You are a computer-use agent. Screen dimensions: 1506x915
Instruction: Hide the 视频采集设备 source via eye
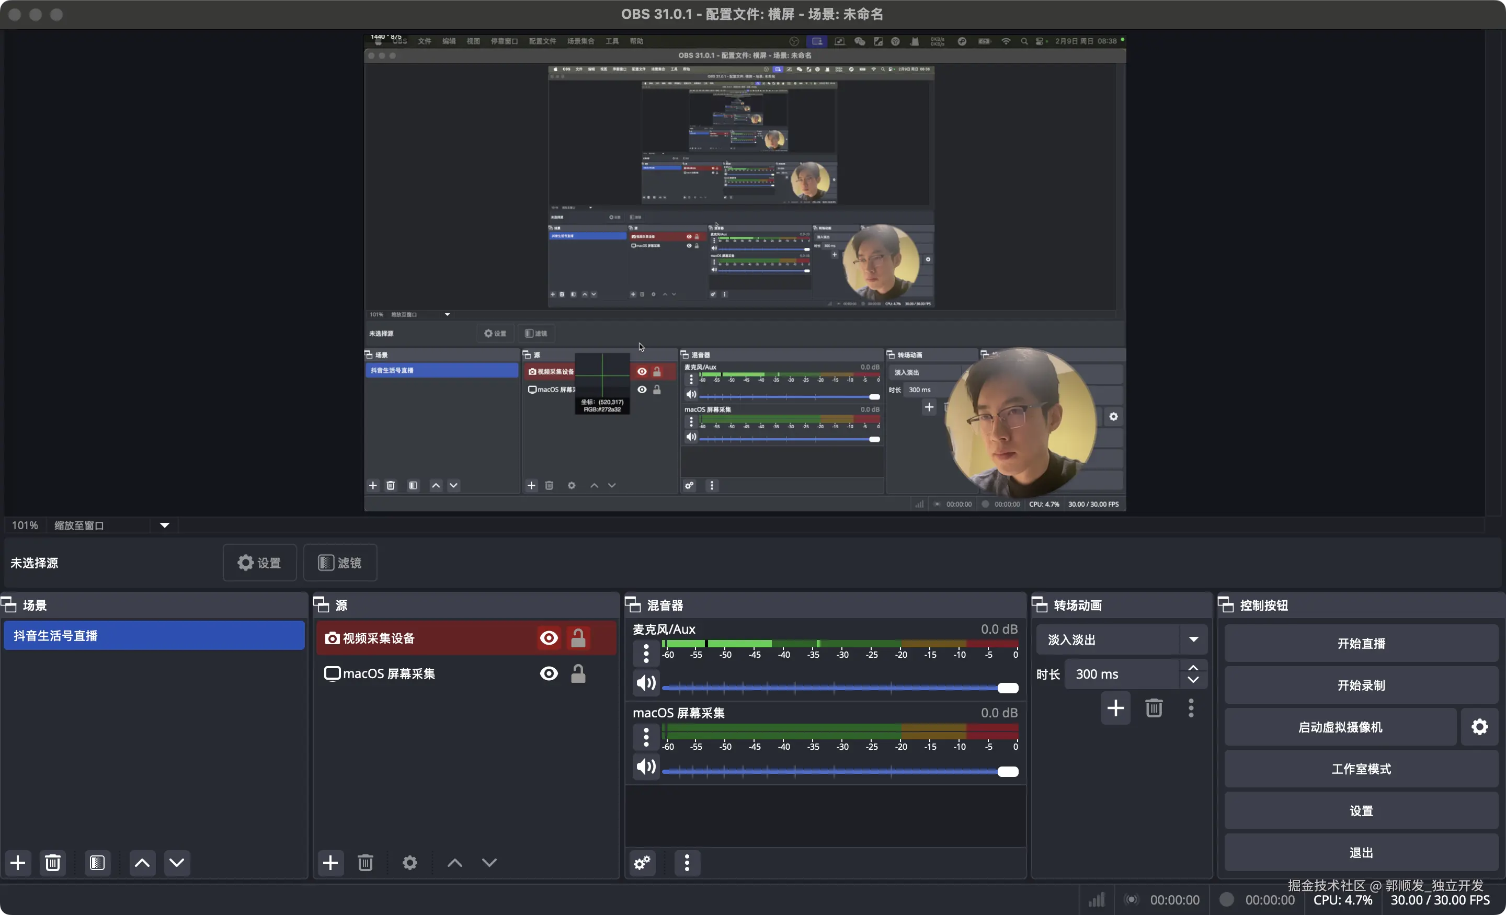(548, 638)
